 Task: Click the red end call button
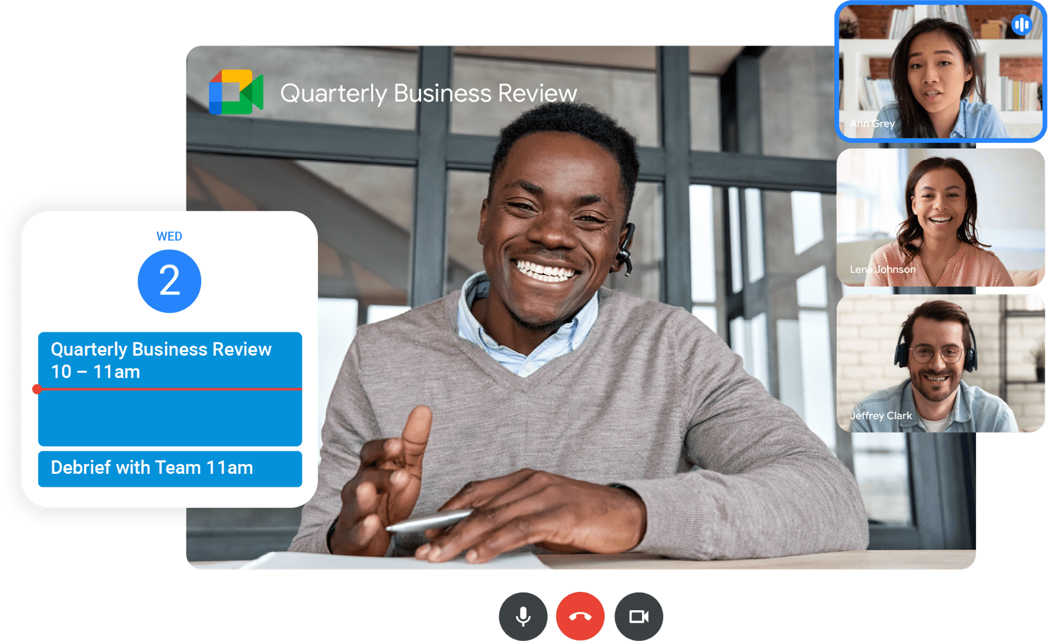580,616
